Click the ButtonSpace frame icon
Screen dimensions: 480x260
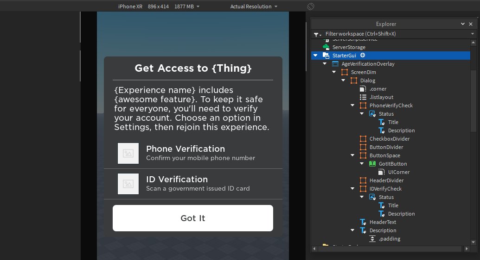point(363,155)
